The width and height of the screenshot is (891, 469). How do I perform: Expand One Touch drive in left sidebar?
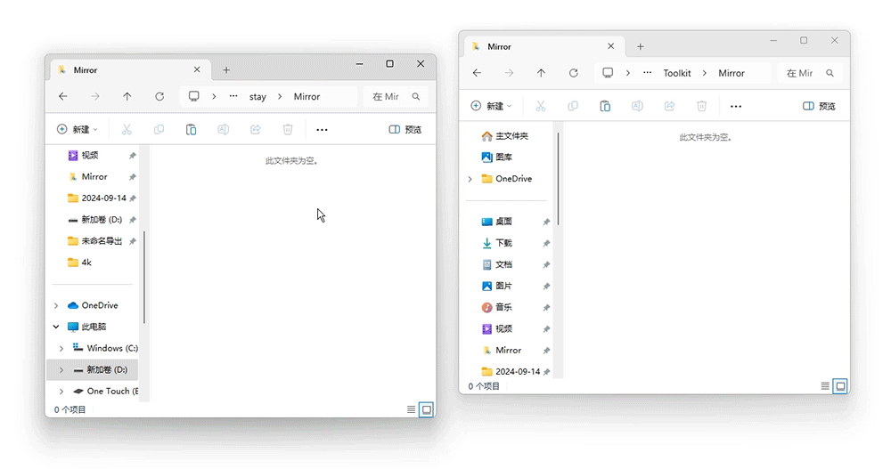tap(61, 392)
